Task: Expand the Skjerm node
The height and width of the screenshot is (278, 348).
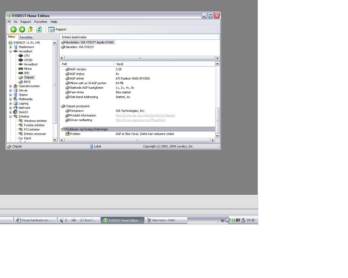Action: (x=10, y=95)
